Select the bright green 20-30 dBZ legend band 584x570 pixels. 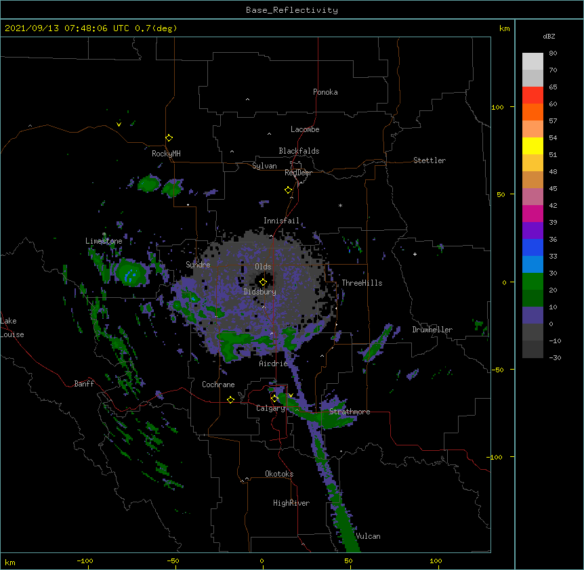click(x=533, y=282)
